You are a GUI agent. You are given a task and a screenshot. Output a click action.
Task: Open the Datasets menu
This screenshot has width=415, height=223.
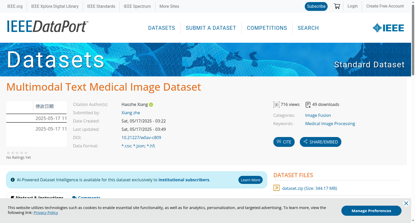click(162, 28)
